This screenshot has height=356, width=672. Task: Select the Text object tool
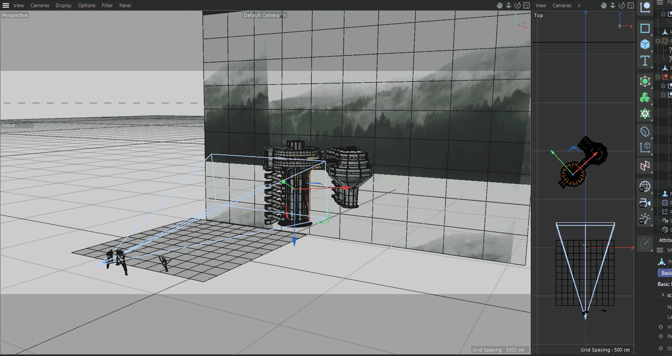point(645,61)
